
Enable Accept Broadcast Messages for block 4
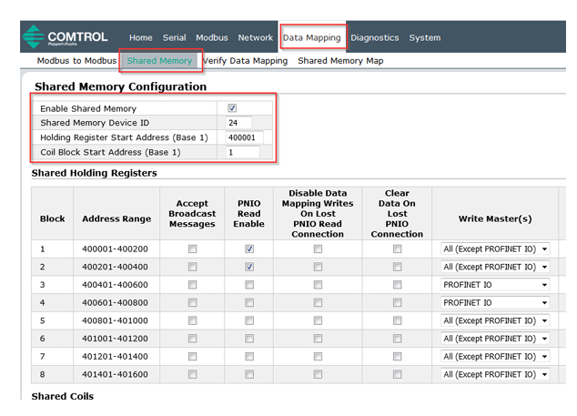192,302
